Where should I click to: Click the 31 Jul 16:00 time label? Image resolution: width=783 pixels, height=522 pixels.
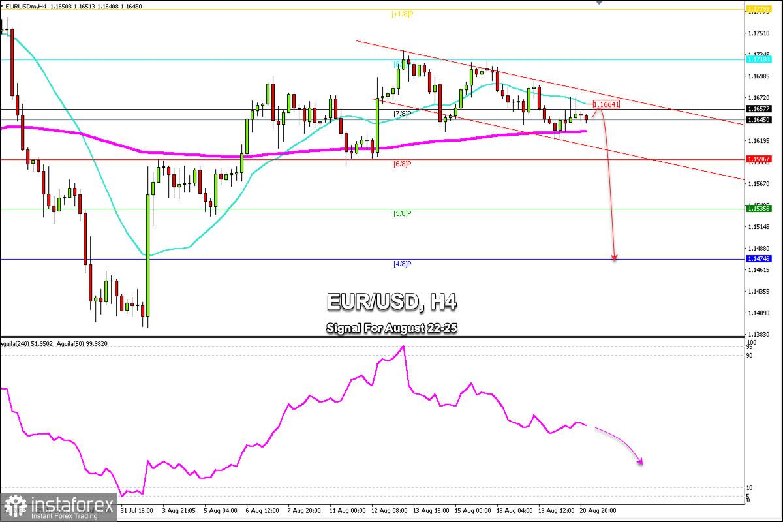point(136,510)
